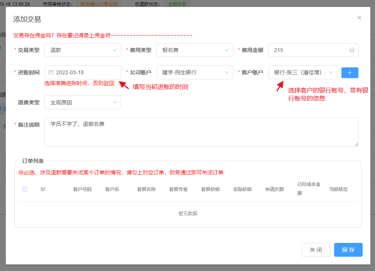This screenshot has height=271, width=375.
Task: Close the 添加交易 dialog with X icon
Action: pyautogui.click(x=359, y=18)
